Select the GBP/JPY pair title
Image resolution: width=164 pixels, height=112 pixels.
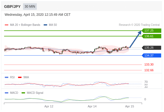tap(12, 7)
